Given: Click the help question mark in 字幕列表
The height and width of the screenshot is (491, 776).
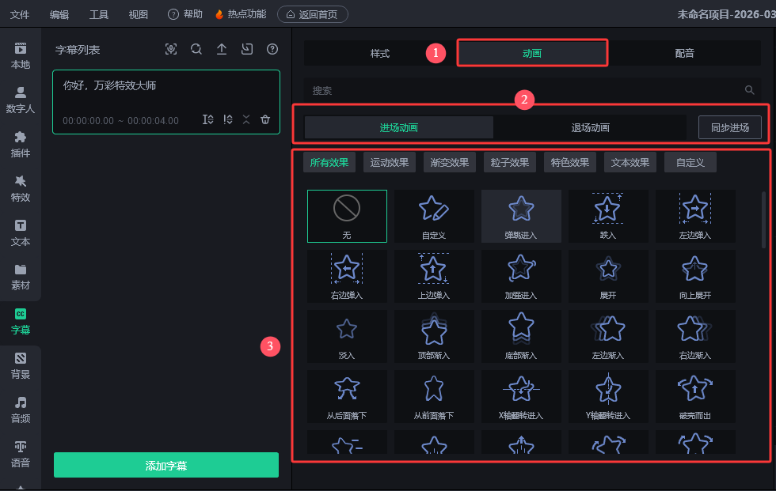Looking at the screenshot, I should click(x=272, y=49).
